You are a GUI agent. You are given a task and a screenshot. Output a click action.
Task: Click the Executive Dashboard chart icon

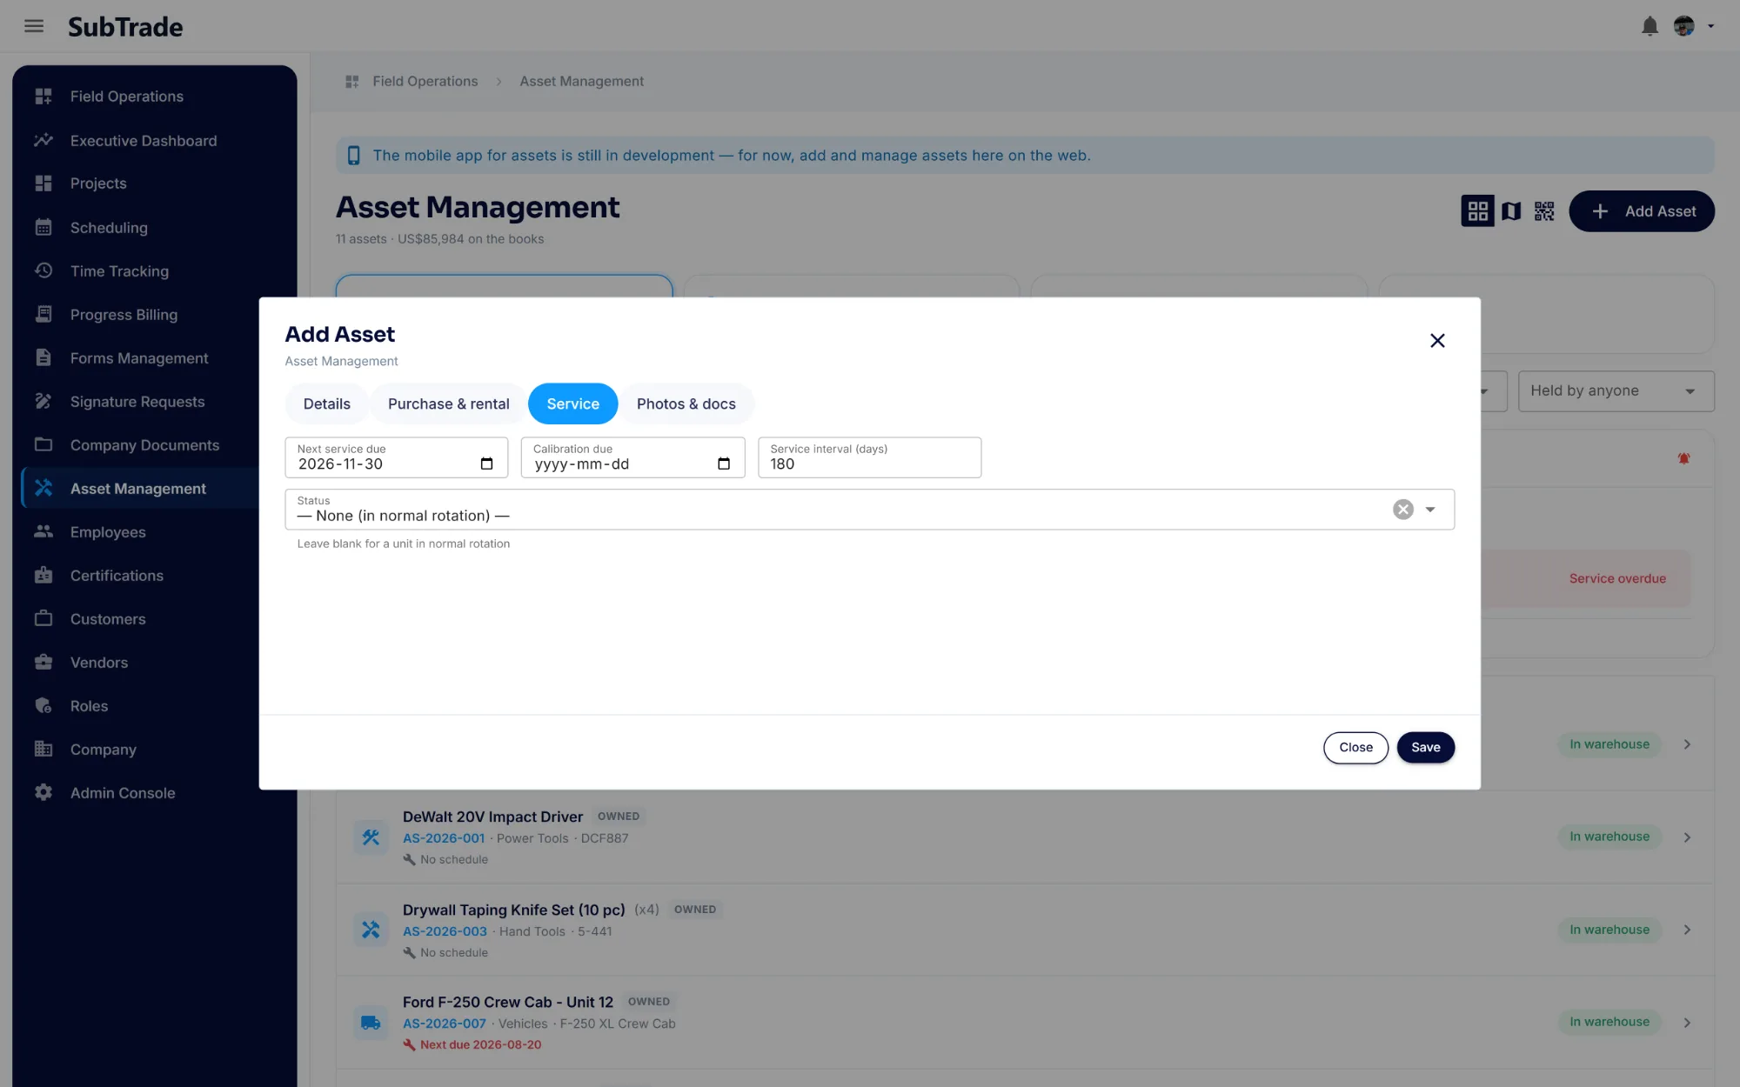click(x=43, y=140)
